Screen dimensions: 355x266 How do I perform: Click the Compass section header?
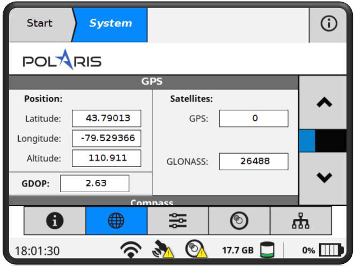click(x=153, y=201)
